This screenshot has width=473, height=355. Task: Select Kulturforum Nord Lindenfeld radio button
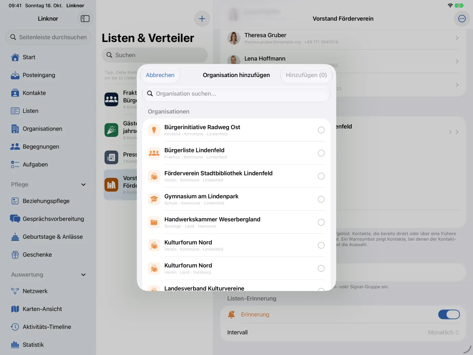pyautogui.click(x=321, y=245)
